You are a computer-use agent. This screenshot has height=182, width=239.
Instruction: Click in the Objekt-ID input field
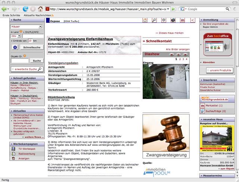pos(20,61)
